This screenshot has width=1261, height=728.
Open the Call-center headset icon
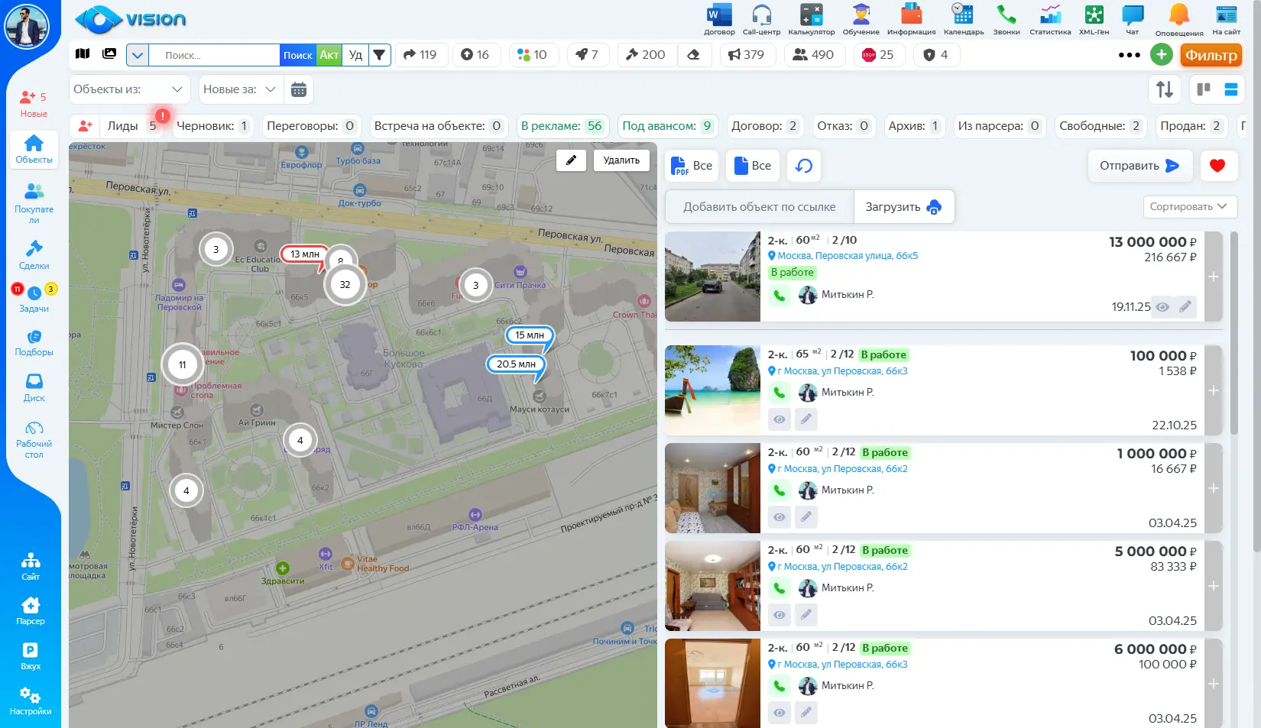(761, 15)
